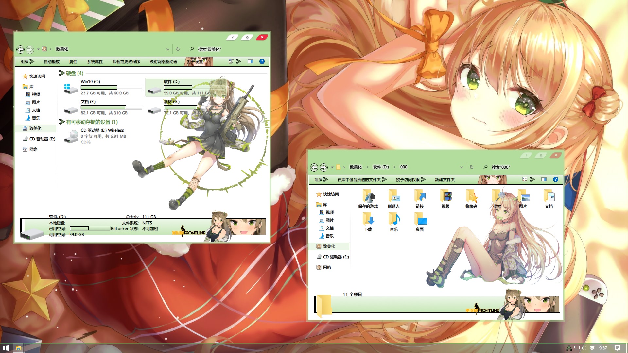
Task: Click 自动播放 toolbar command
Action: coord(52,61)
